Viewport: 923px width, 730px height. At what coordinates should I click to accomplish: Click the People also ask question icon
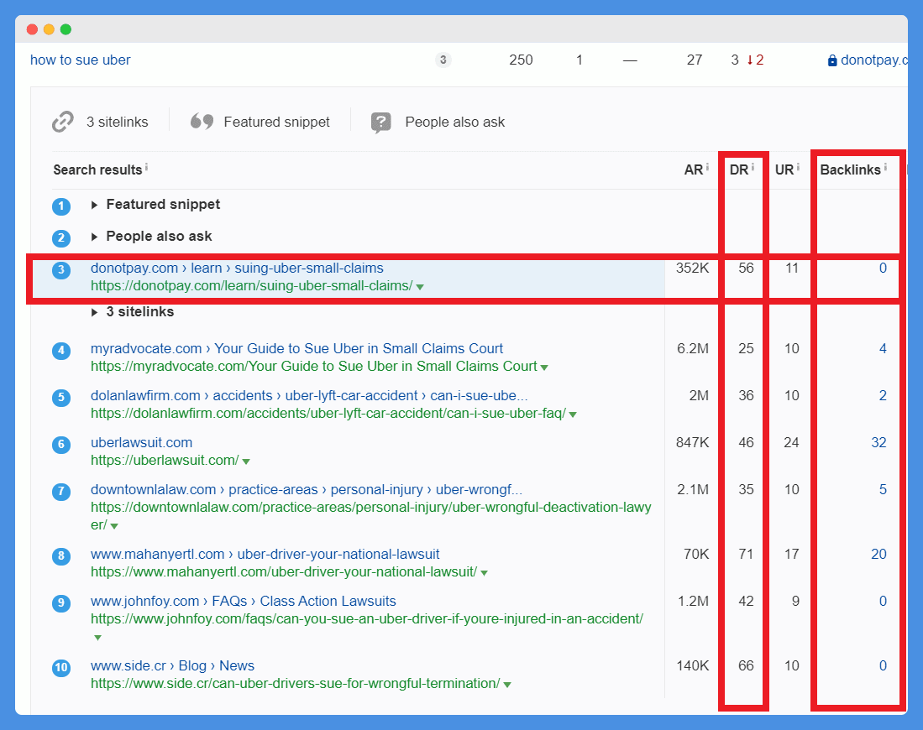pyautogui.click(x=380, y=123)
